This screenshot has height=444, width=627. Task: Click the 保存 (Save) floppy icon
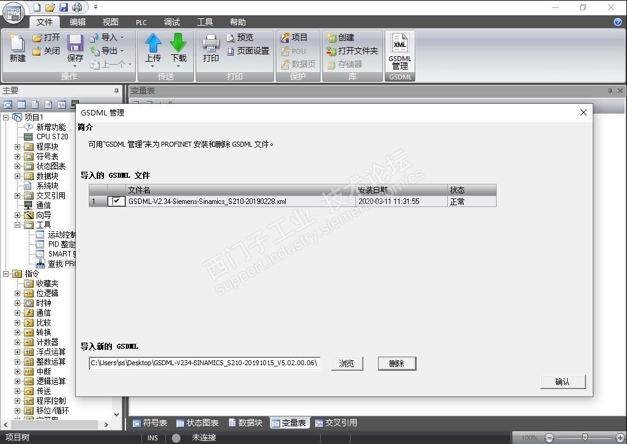pos(75,43)
